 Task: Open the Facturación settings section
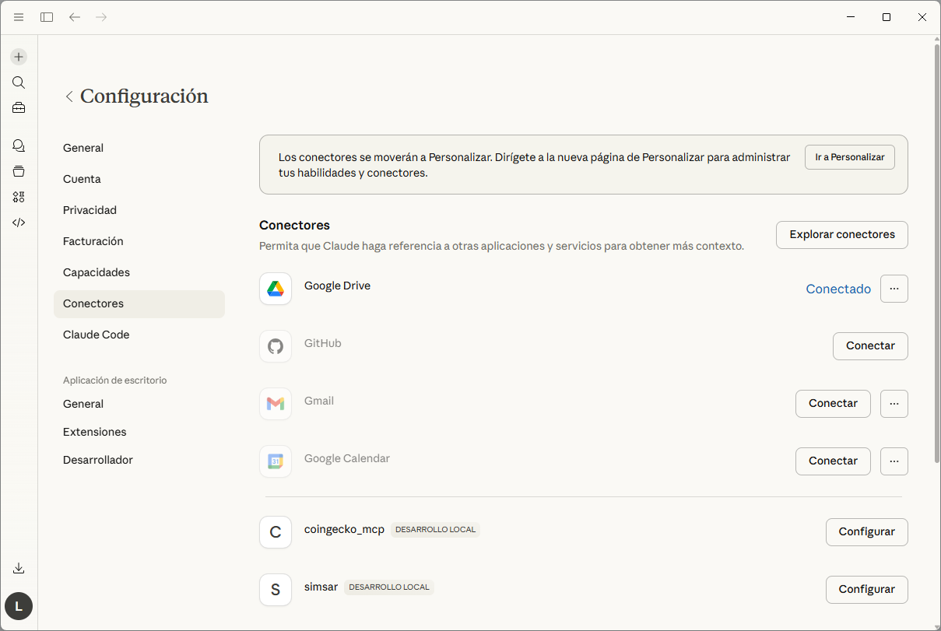coord(93,241)
